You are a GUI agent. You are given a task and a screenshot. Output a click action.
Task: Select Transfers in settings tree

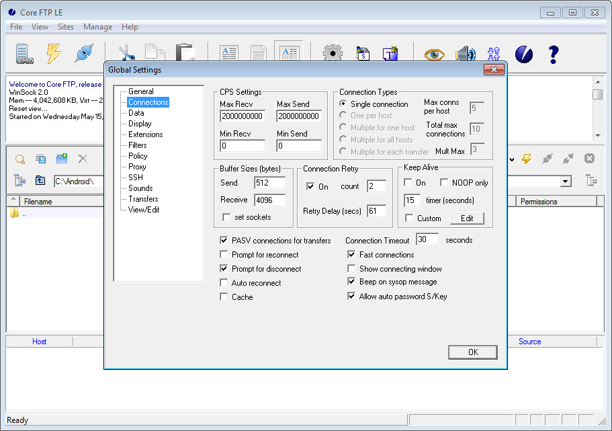click(x=143, y=199)
